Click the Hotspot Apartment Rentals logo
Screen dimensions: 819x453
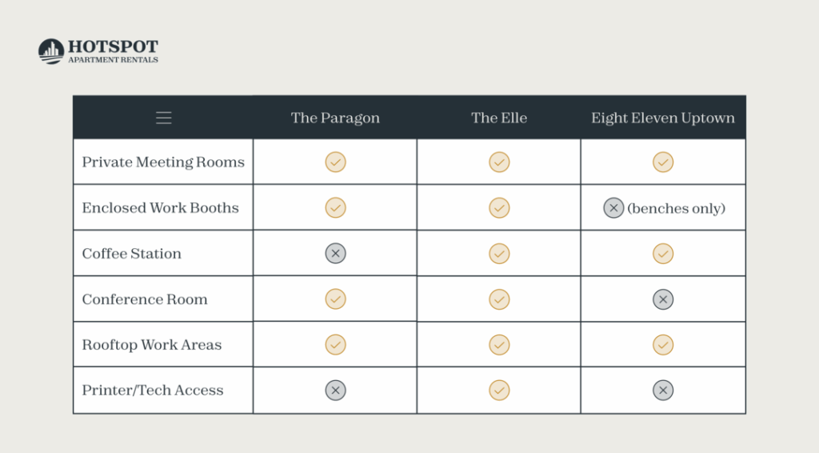98,51
